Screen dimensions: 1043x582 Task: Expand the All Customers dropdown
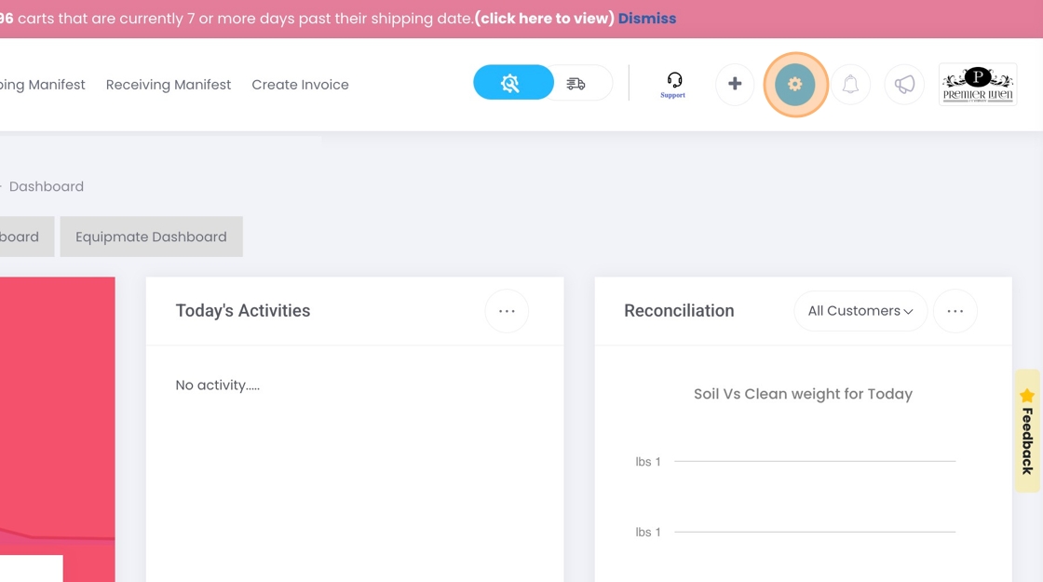[x=860, y=311]
